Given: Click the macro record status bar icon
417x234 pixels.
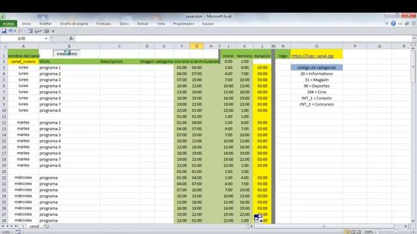Looking at the screenshot, I should (x=18, y=232).
